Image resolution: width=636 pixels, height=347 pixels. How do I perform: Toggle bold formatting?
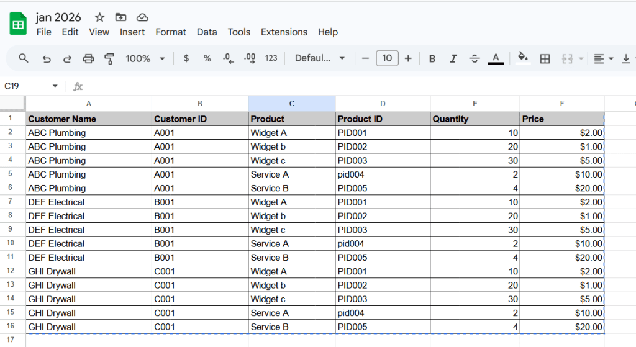pos(432,58)
